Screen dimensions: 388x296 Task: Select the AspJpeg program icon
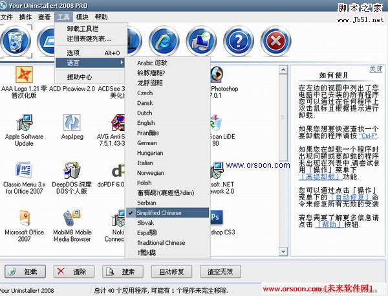point(72,122)
